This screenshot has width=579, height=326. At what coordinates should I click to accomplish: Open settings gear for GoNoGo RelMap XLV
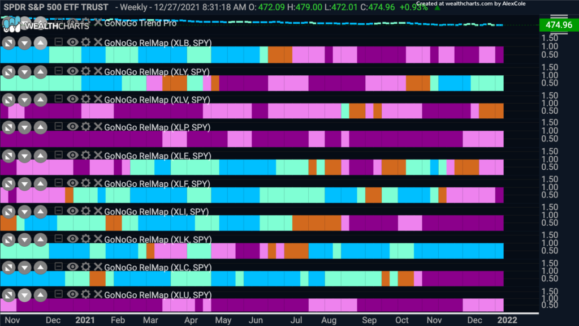(86, 98)
